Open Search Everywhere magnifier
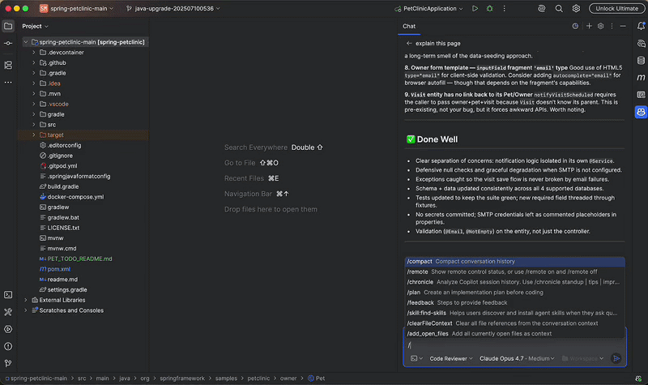The height and width of the screenshot is (385, 648). pyautogui.click(x=559, y=8)
